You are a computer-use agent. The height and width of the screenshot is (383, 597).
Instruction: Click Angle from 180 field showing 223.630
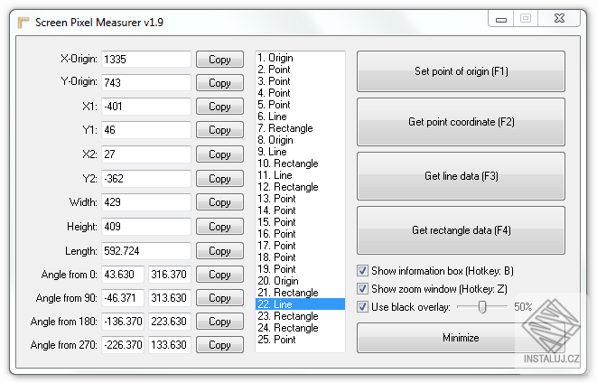(170, 322)
